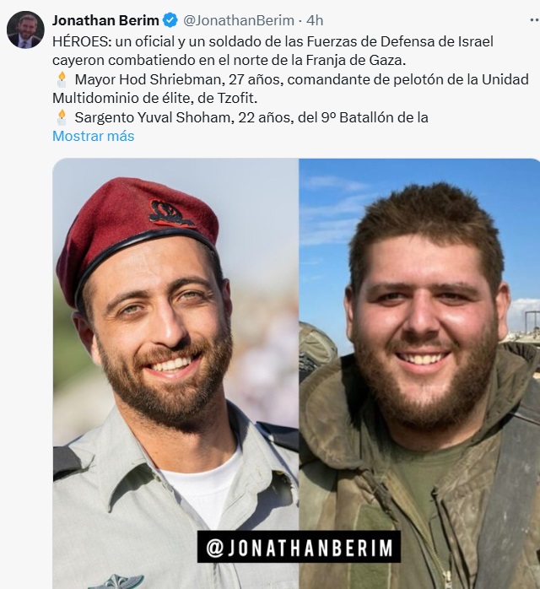This screenshot has height=589, width=540.
Task: Open Jonathan Berim's profile avatar
Action: pyautogui.click(x=25, y=30)
